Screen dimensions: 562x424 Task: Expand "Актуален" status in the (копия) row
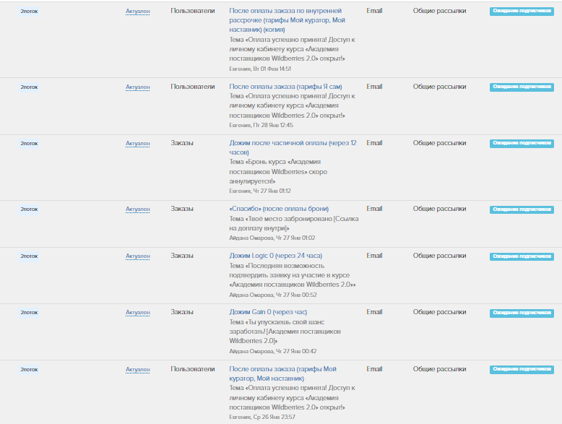click(x=137, y=12)
